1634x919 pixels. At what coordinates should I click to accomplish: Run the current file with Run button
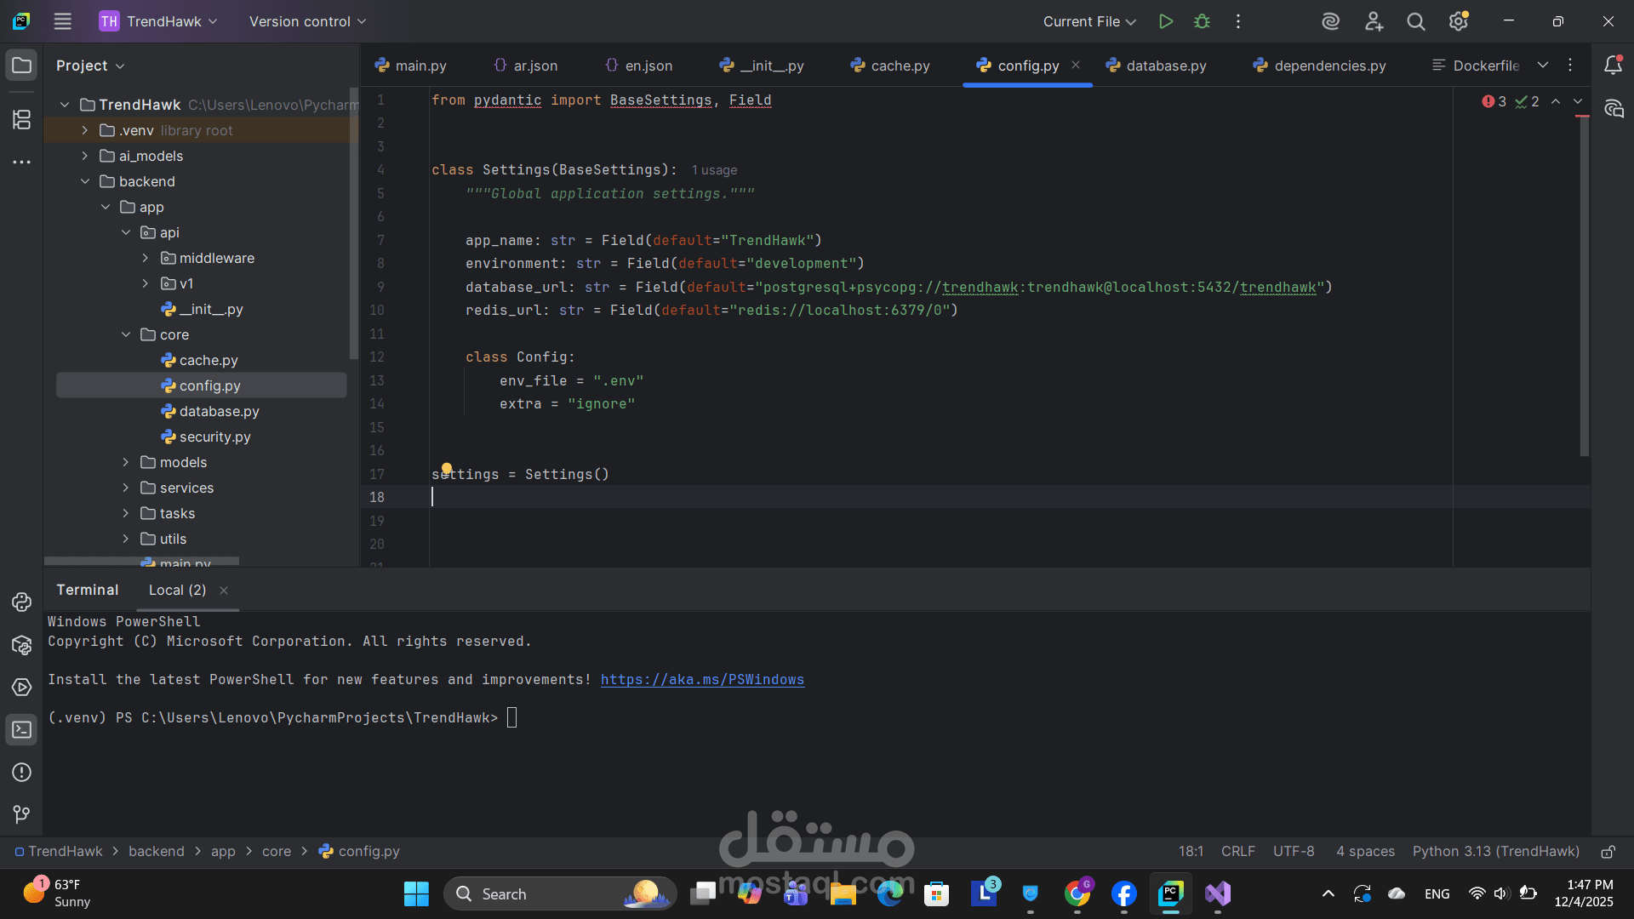[1166, 21]
